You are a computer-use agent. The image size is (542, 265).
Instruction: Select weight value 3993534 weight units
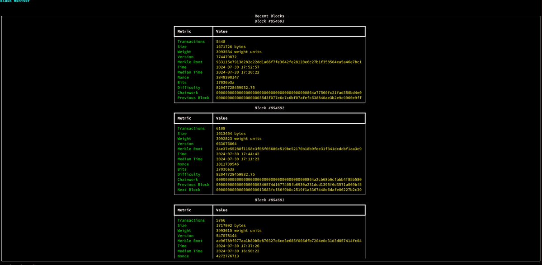tap(239, 52)
